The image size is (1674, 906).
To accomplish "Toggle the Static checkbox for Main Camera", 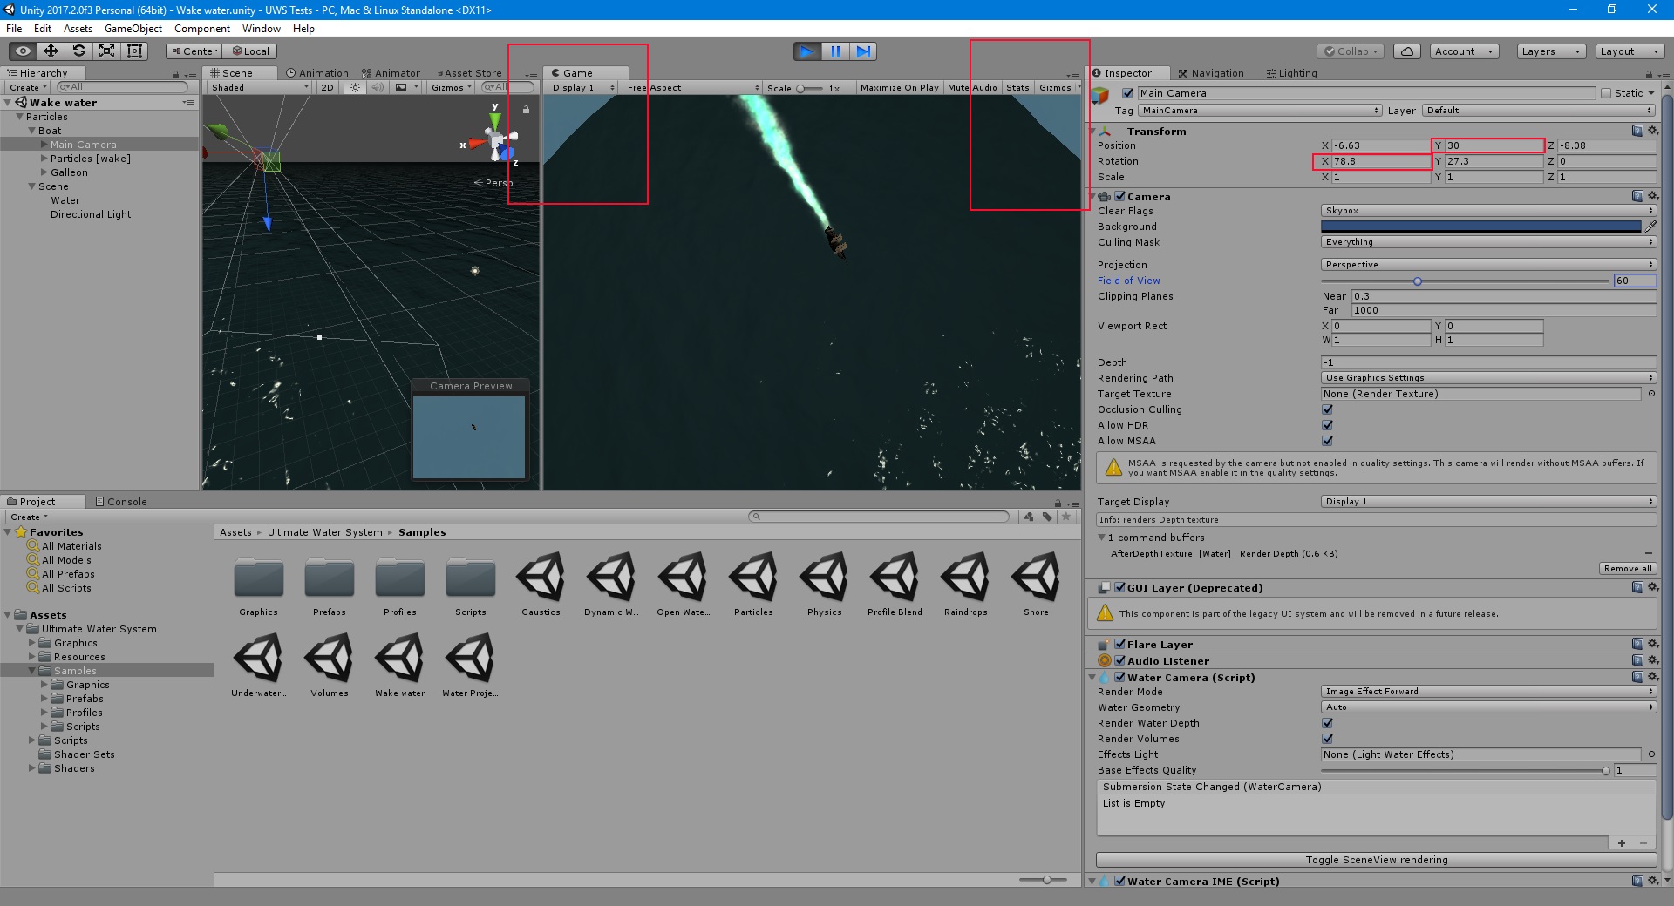I will [x=1606, y=92].
